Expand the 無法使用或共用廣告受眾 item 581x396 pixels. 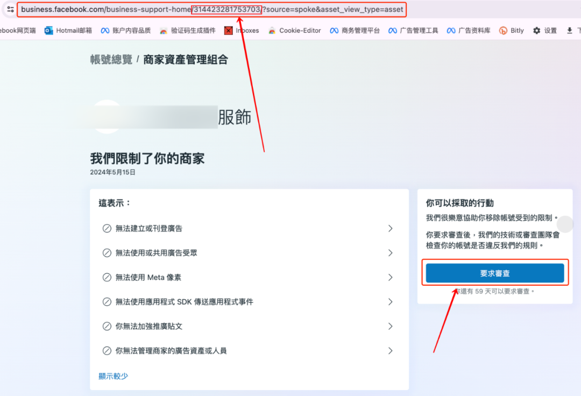tap(248, 253)
